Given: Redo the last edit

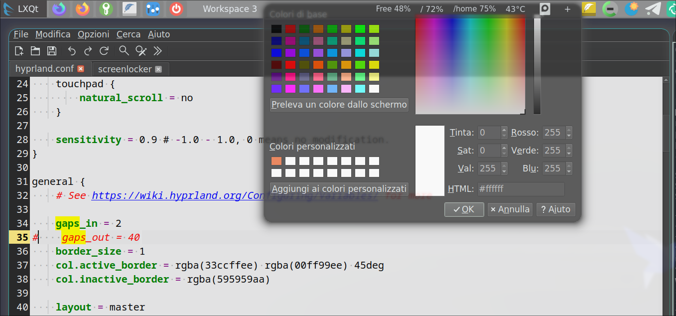Looking at the screenshot, I should [88, 50].
